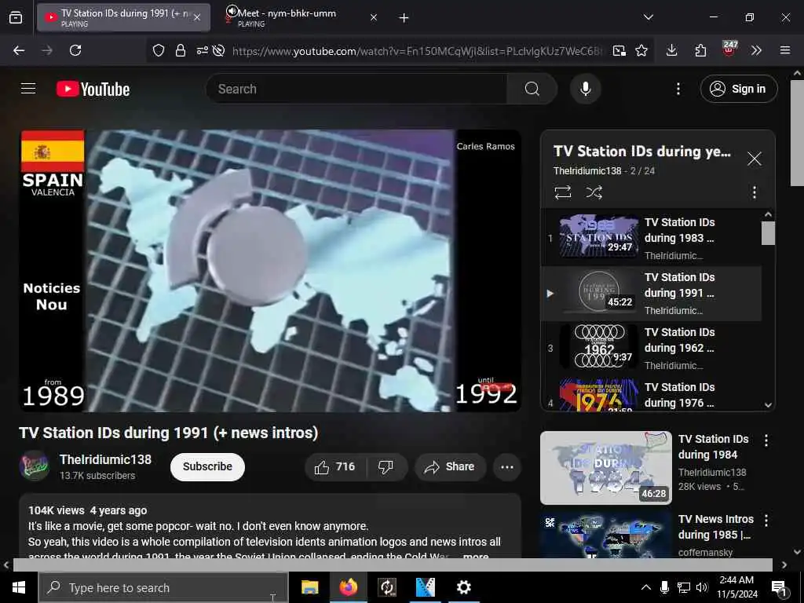Click the YouTube search magnifier button
The width and height of the screenshot is (804, 603).
[532, 89]
